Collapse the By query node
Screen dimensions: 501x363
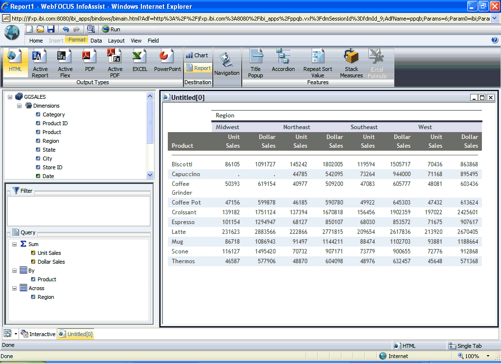(14, 271)
